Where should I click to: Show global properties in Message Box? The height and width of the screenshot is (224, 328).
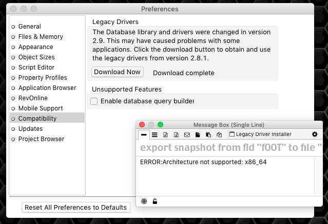point(165,135)
